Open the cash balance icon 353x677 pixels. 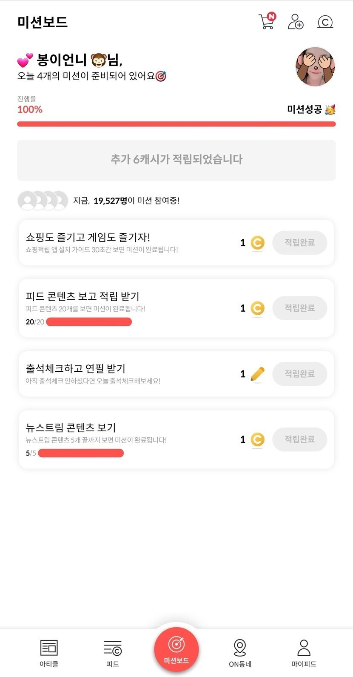tap(325, 22)
